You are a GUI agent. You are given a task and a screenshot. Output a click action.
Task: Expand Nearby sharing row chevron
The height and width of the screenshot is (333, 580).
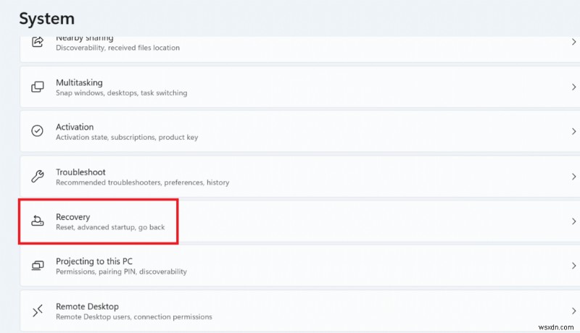[x=573, y=42]
